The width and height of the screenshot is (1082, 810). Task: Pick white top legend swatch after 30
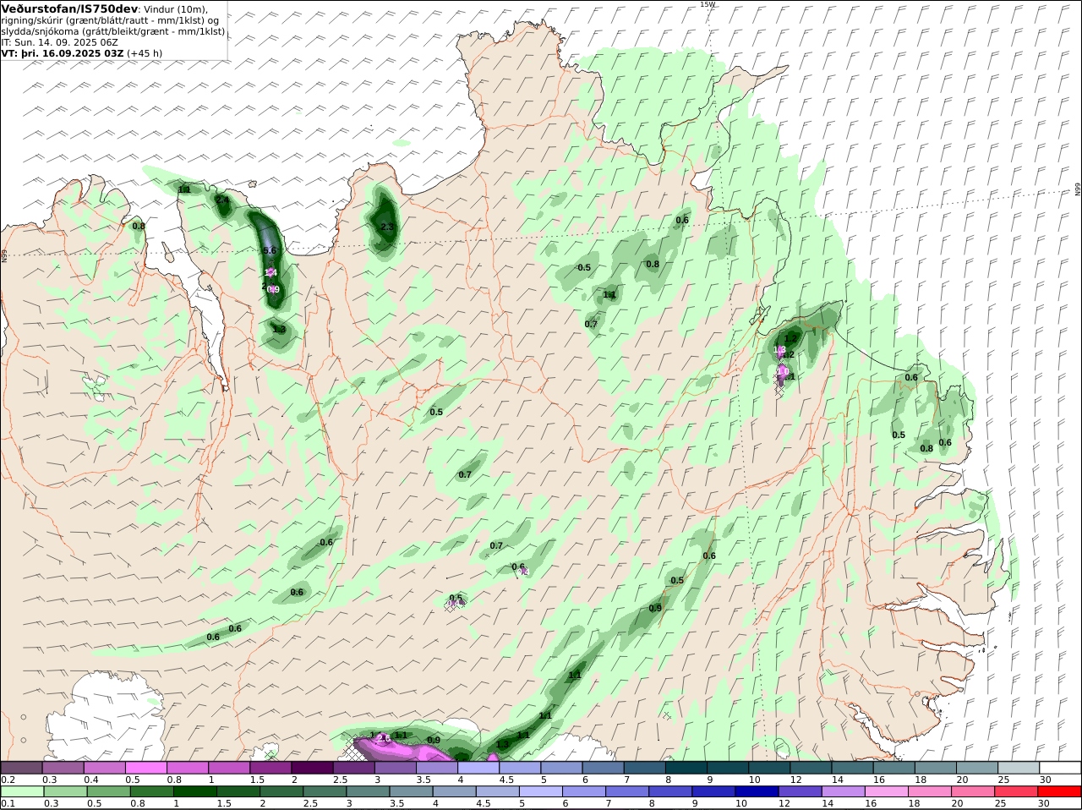click(x=1061, y=768)
